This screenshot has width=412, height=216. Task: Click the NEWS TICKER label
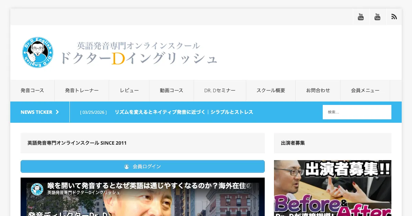click(36, 112)
